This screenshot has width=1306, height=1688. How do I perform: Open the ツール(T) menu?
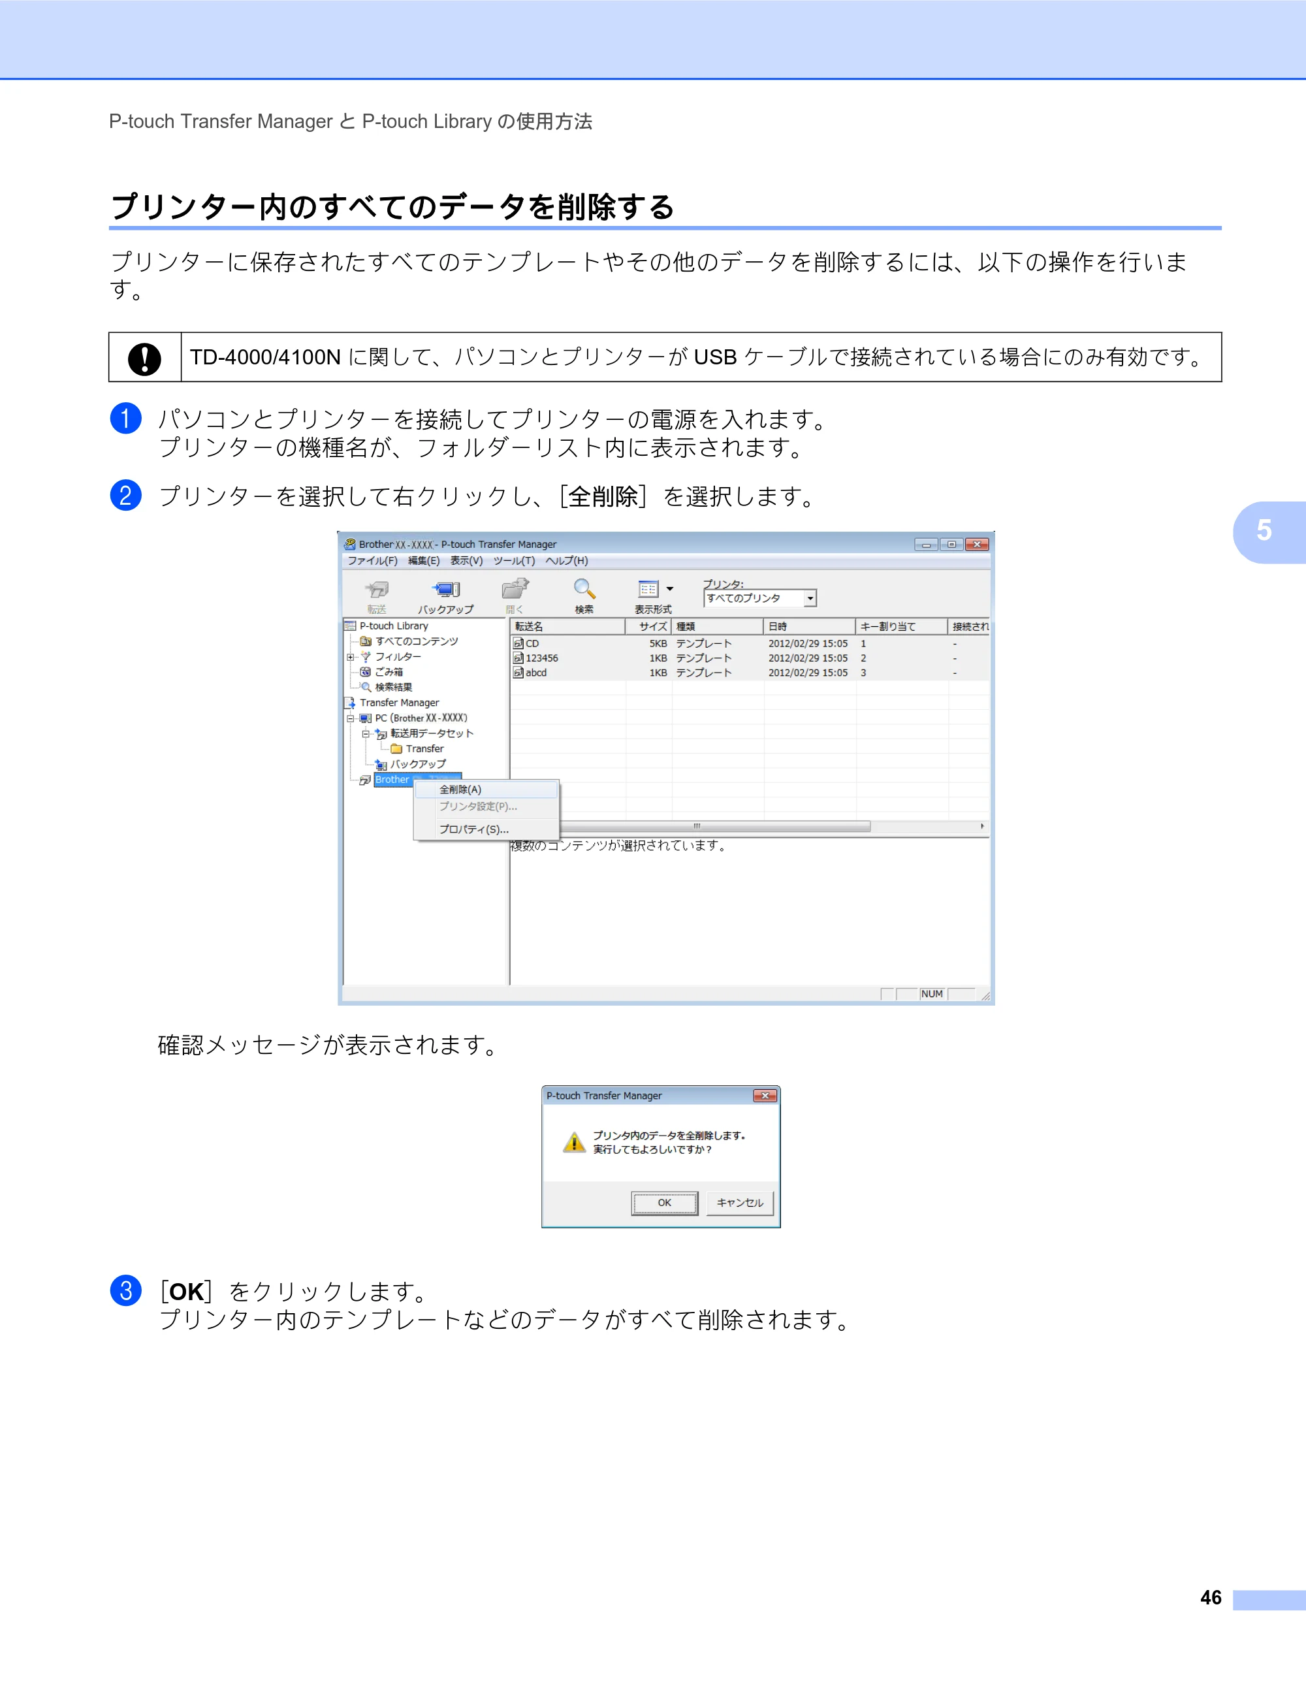point(514,561)
